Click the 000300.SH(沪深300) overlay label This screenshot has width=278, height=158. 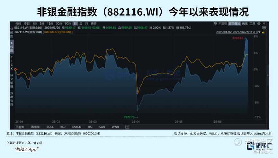[x=58, y=32]
